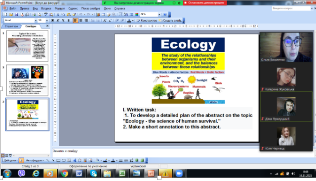Toggle bold formatting (Ж)

coord(52,21)
